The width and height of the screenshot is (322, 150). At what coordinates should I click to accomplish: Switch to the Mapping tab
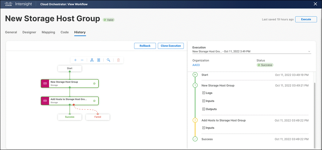pyautogui.click(x=48, y=32)
